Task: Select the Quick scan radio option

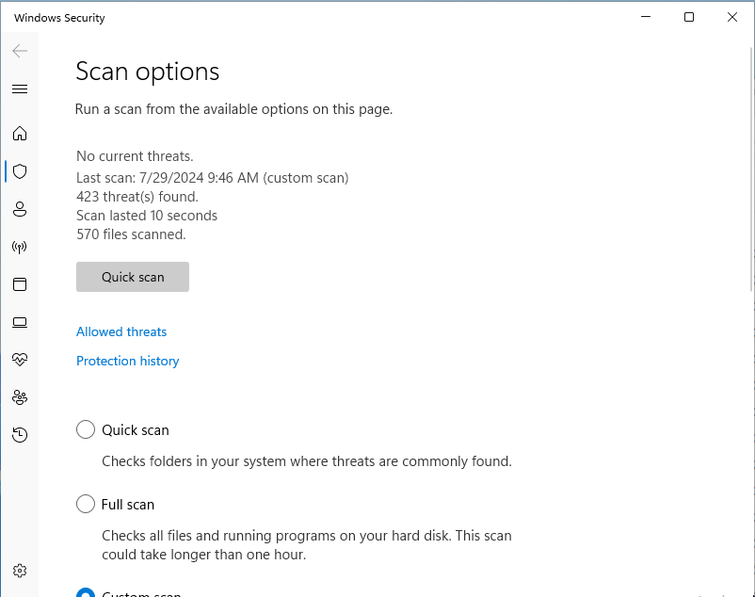Action: pos(86,429)
